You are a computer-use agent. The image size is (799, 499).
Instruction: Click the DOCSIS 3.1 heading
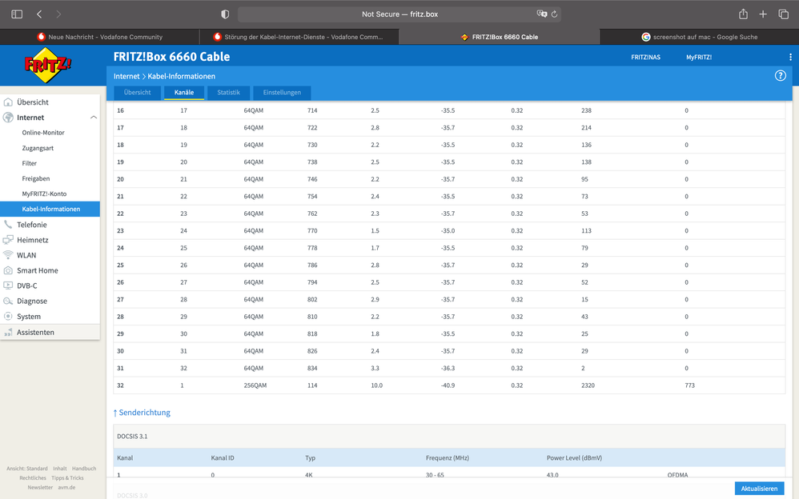point(132,437)
